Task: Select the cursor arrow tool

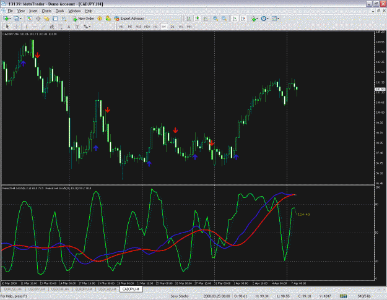Action: (x=7, y=27)
